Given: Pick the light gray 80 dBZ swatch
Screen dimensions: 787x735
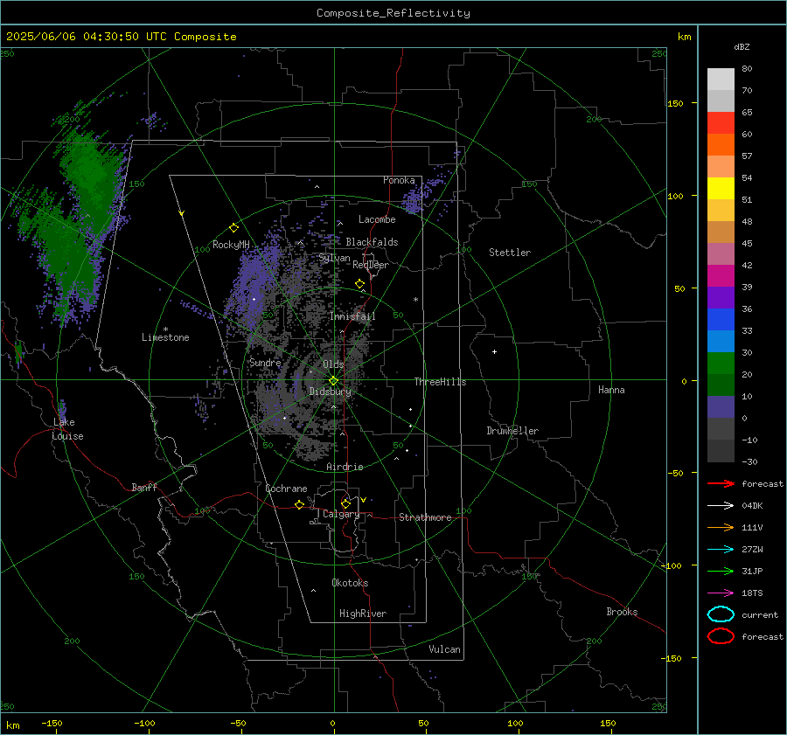Looking at the screenshot, I should coord(721,80).
